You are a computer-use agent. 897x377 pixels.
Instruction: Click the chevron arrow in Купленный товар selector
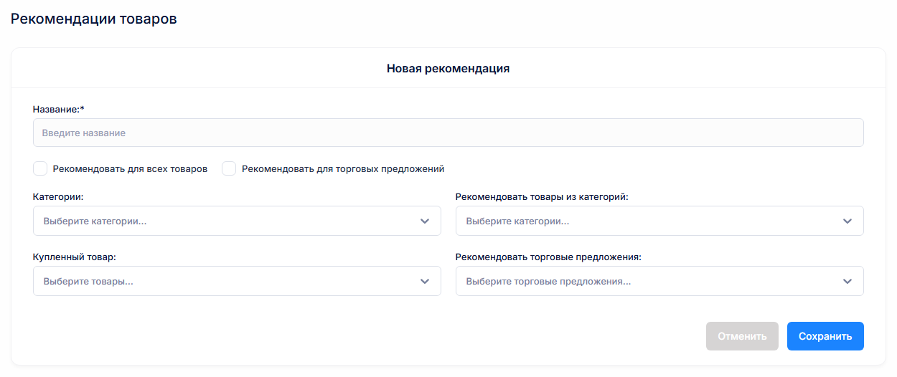424,282
